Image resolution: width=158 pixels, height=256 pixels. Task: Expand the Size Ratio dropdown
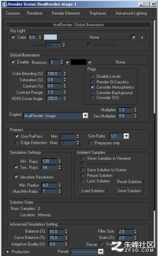126,136
